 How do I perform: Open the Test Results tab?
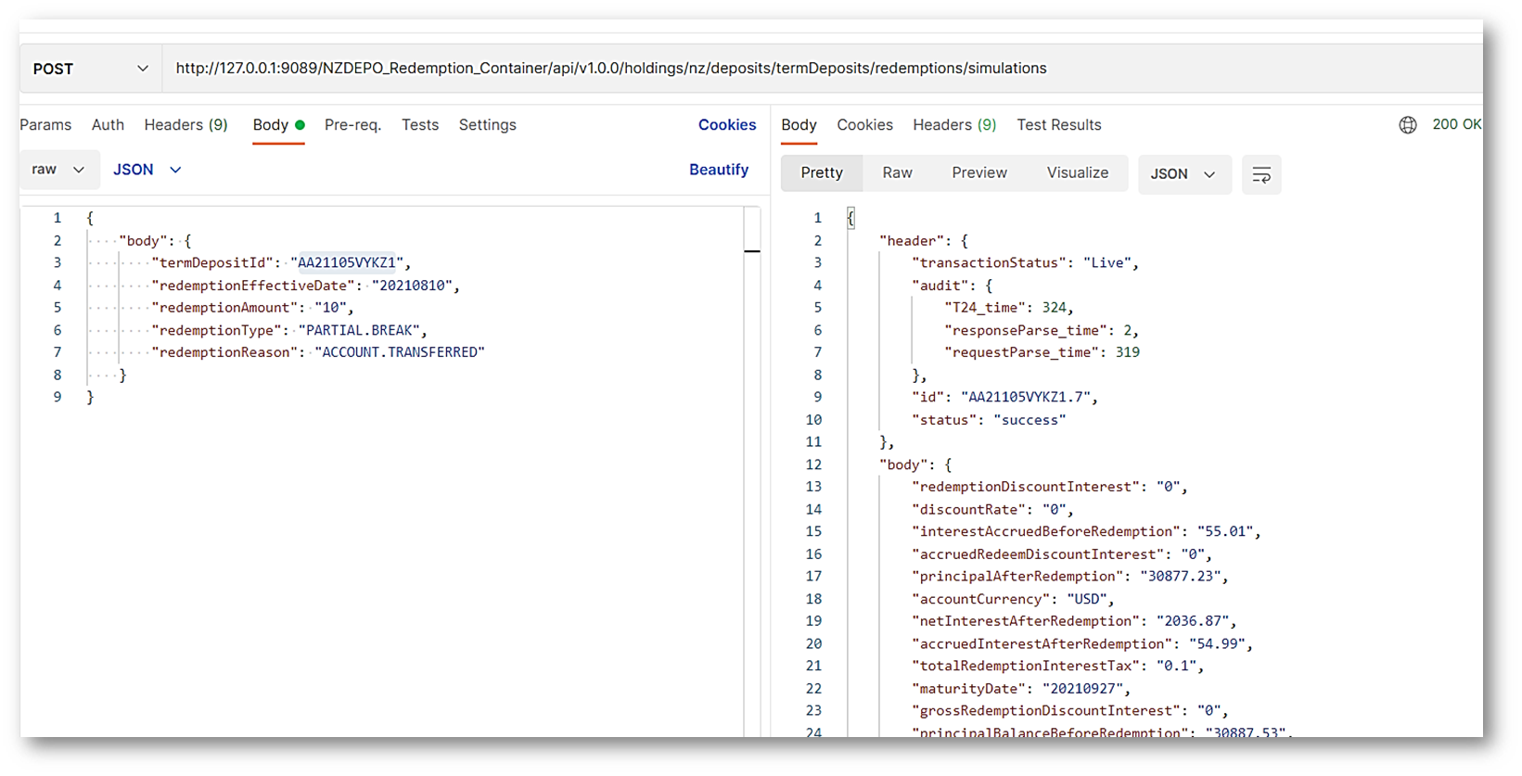pyautogui.click(x=1058, y=125)
